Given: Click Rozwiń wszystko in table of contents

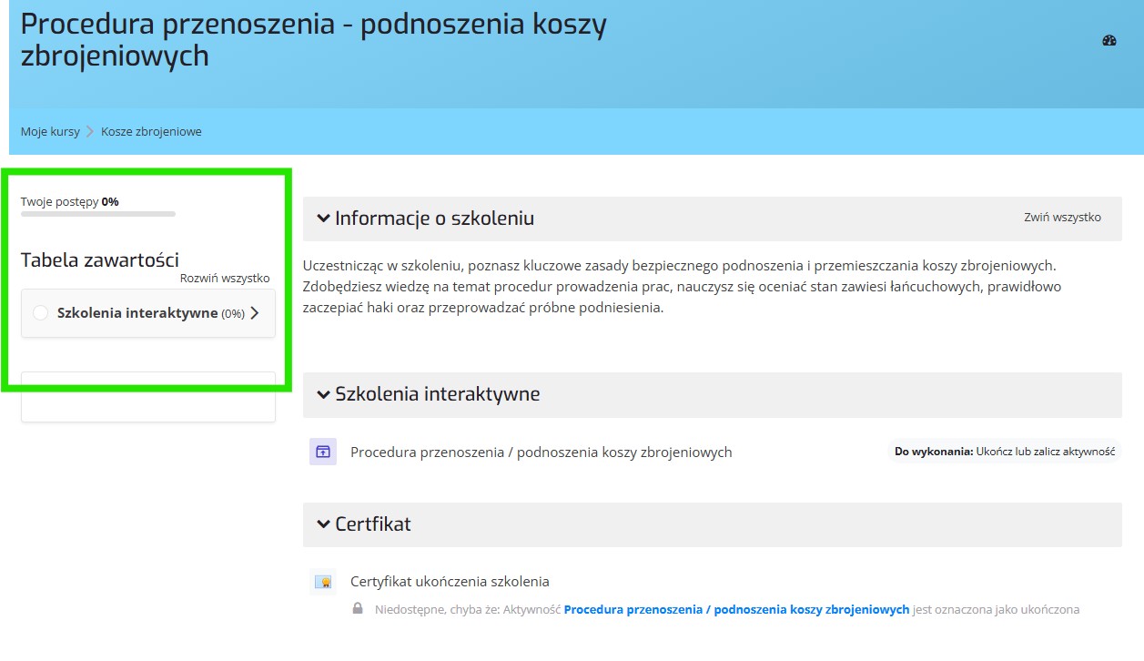Looking at the screenshot, I should [225, 279].
